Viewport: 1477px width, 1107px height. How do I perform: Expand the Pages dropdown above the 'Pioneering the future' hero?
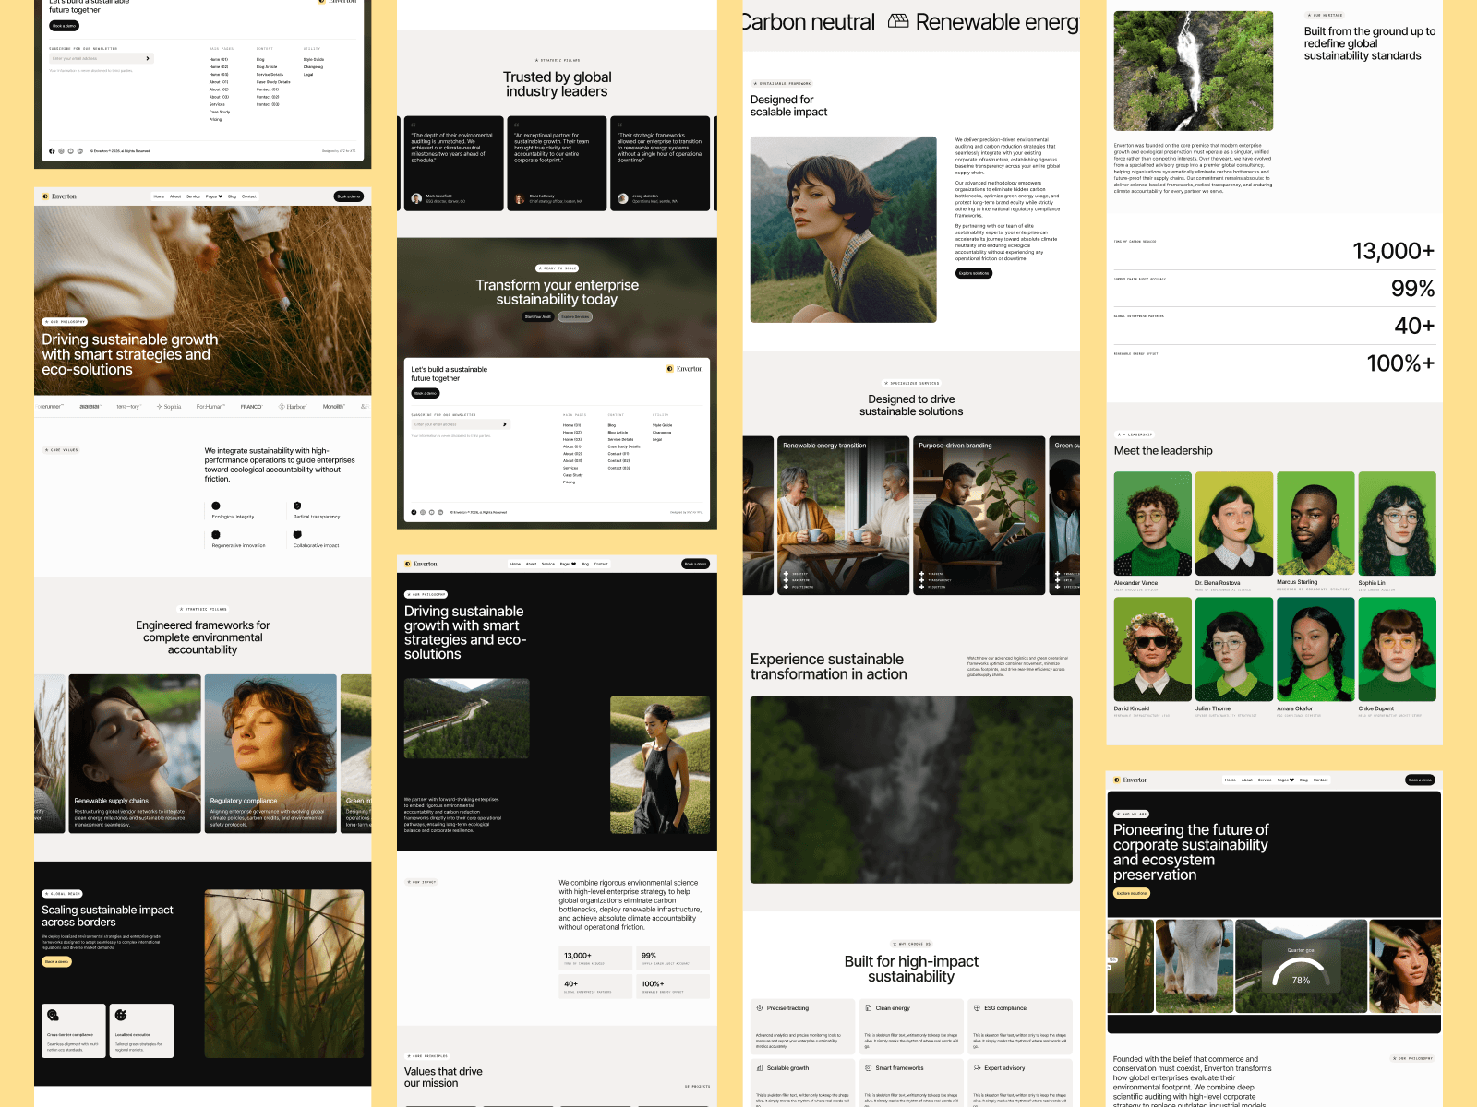click(x=1286, y=780)
